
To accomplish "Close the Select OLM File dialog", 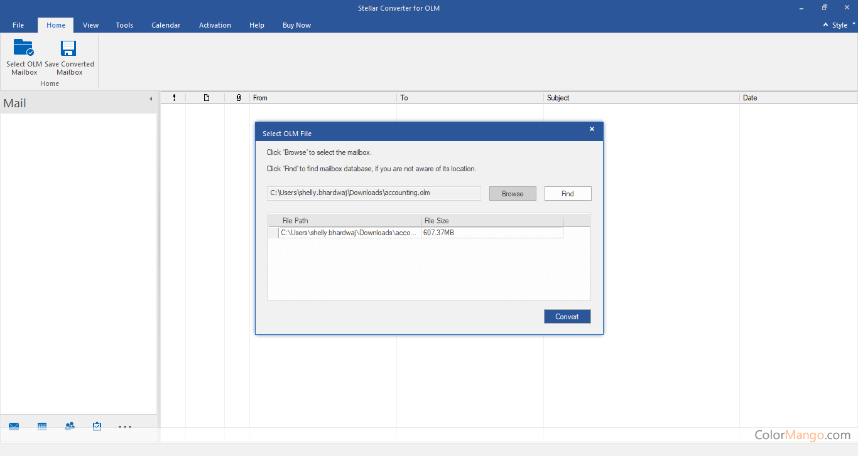I will (x=592, y=129).
